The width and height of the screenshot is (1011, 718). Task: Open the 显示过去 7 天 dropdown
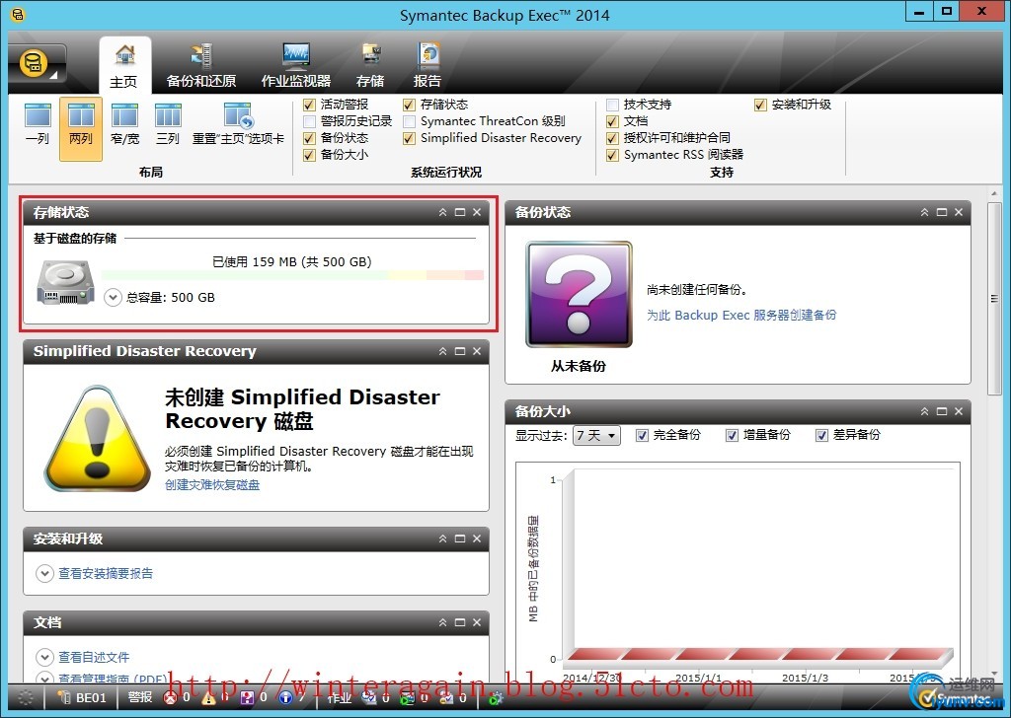pyautogui.click(x=596, y=436)
